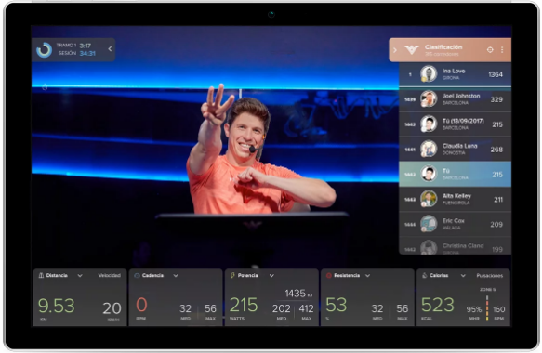This screenshot has width=542, height=353.
Task: Click the heart rate zone color bar
Action: pos(487,307)
